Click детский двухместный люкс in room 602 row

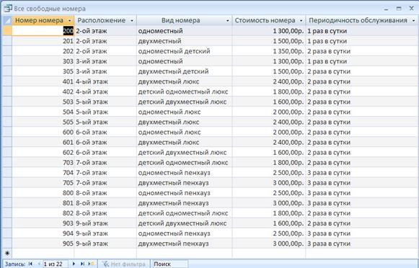point(185,153)
